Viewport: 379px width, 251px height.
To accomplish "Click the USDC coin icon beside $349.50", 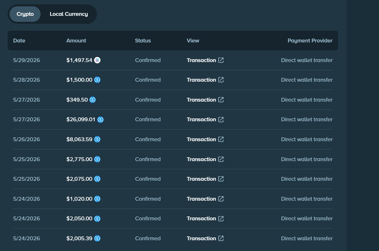I will [x=93, y=100].
